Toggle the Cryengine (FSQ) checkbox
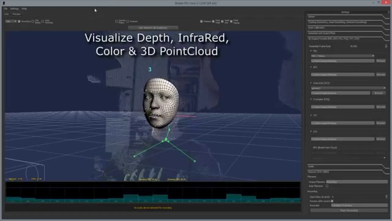Screen dimensions: 392x221 (311, 99)
